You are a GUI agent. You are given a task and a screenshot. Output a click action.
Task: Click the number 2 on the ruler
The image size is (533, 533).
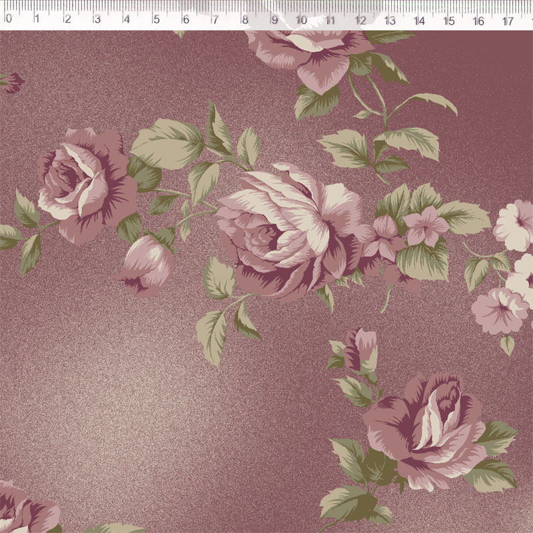(x=67, y=19)
